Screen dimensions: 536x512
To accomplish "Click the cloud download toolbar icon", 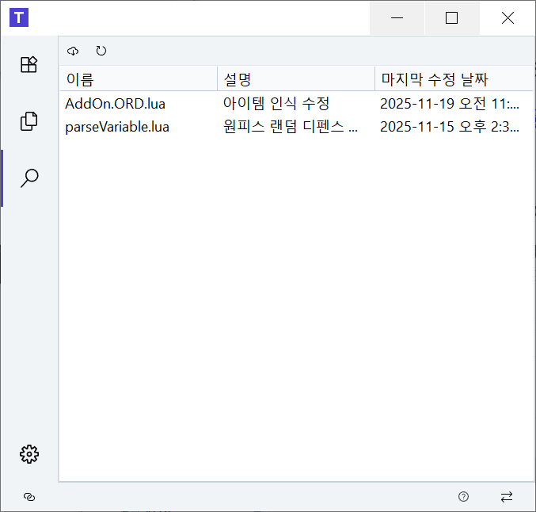I will [73, 51].
